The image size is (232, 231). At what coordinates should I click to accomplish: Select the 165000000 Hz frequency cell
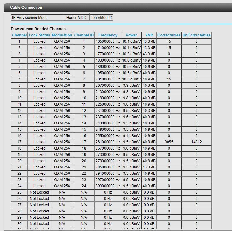(108, 41)
